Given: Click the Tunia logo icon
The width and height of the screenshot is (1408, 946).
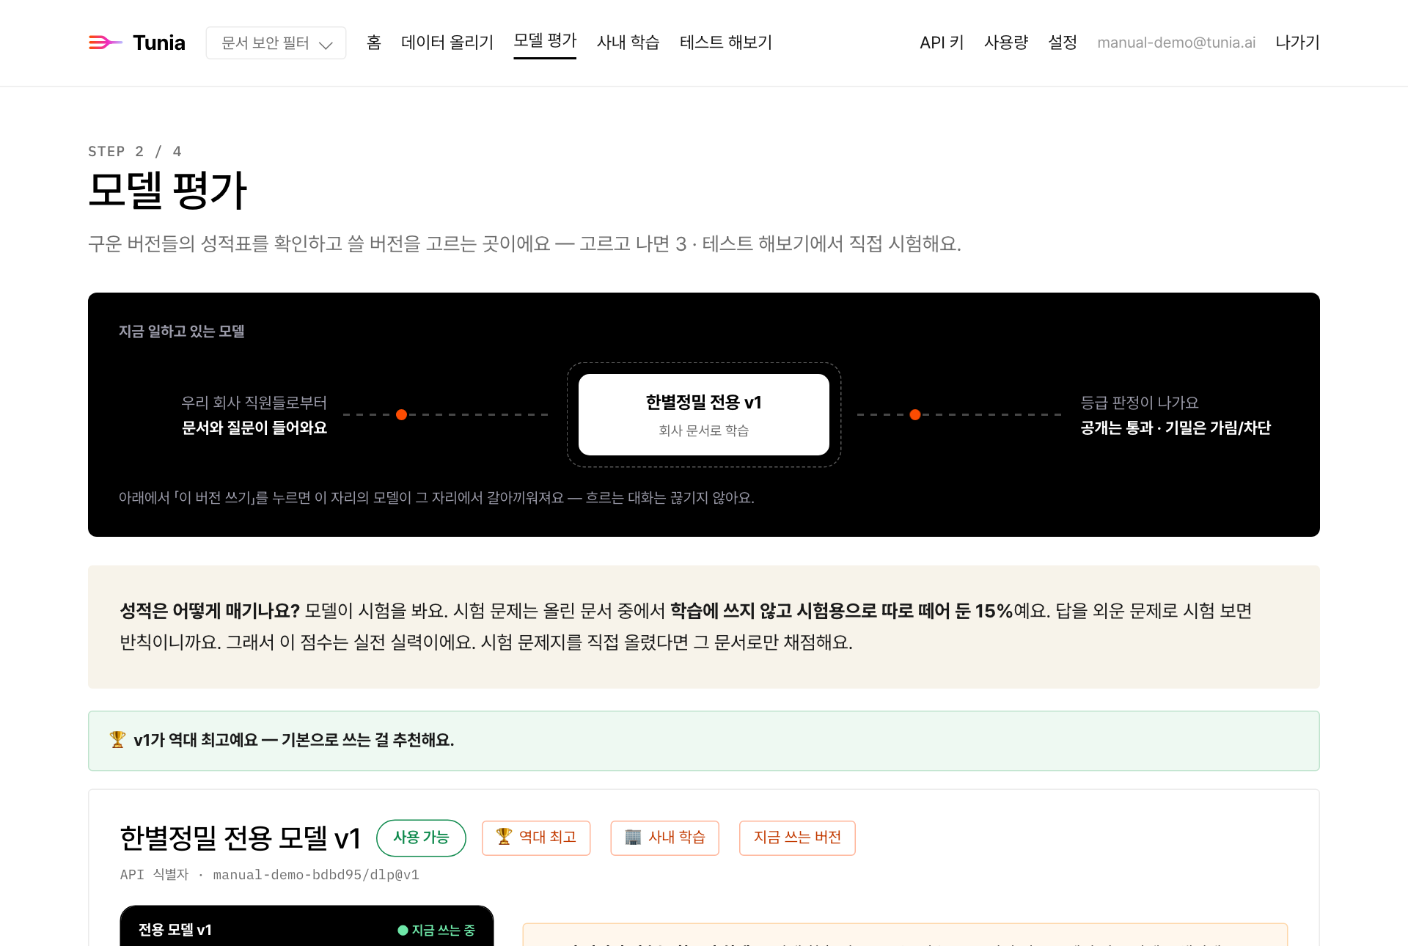Looking at the screenshot, I should pyautogui.click(x=105, y=43).
